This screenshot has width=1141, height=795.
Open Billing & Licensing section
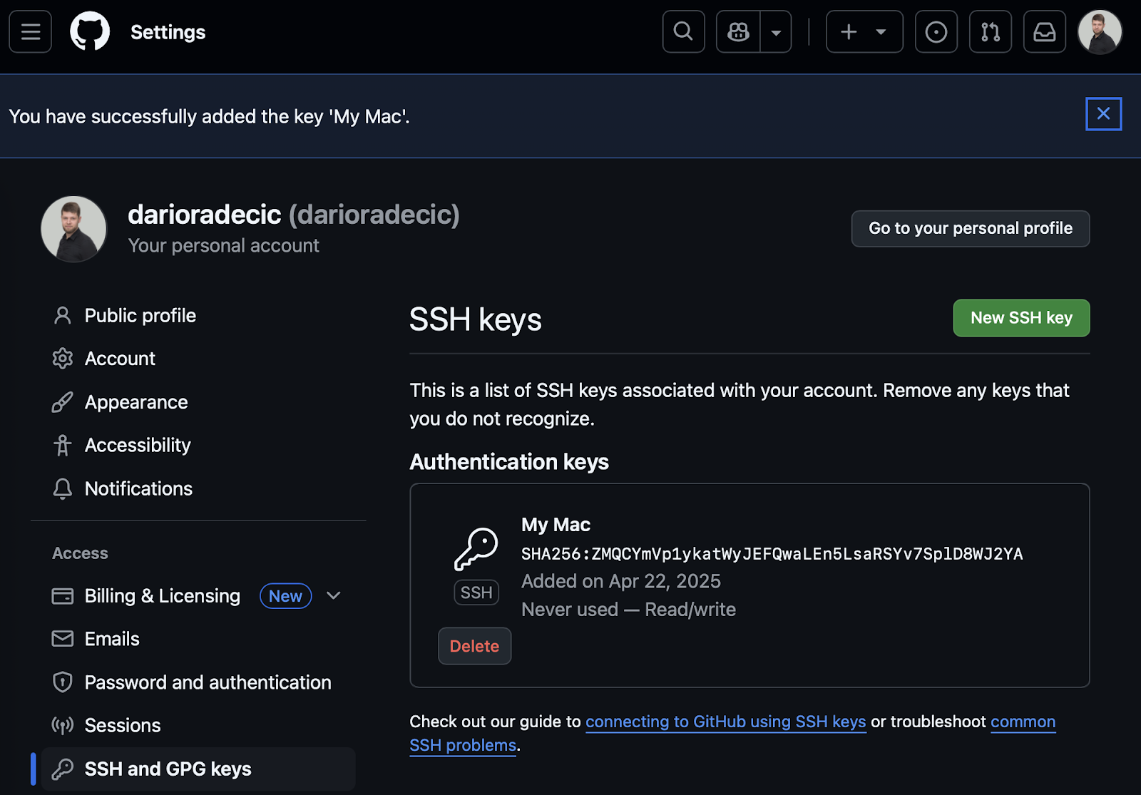162,596
